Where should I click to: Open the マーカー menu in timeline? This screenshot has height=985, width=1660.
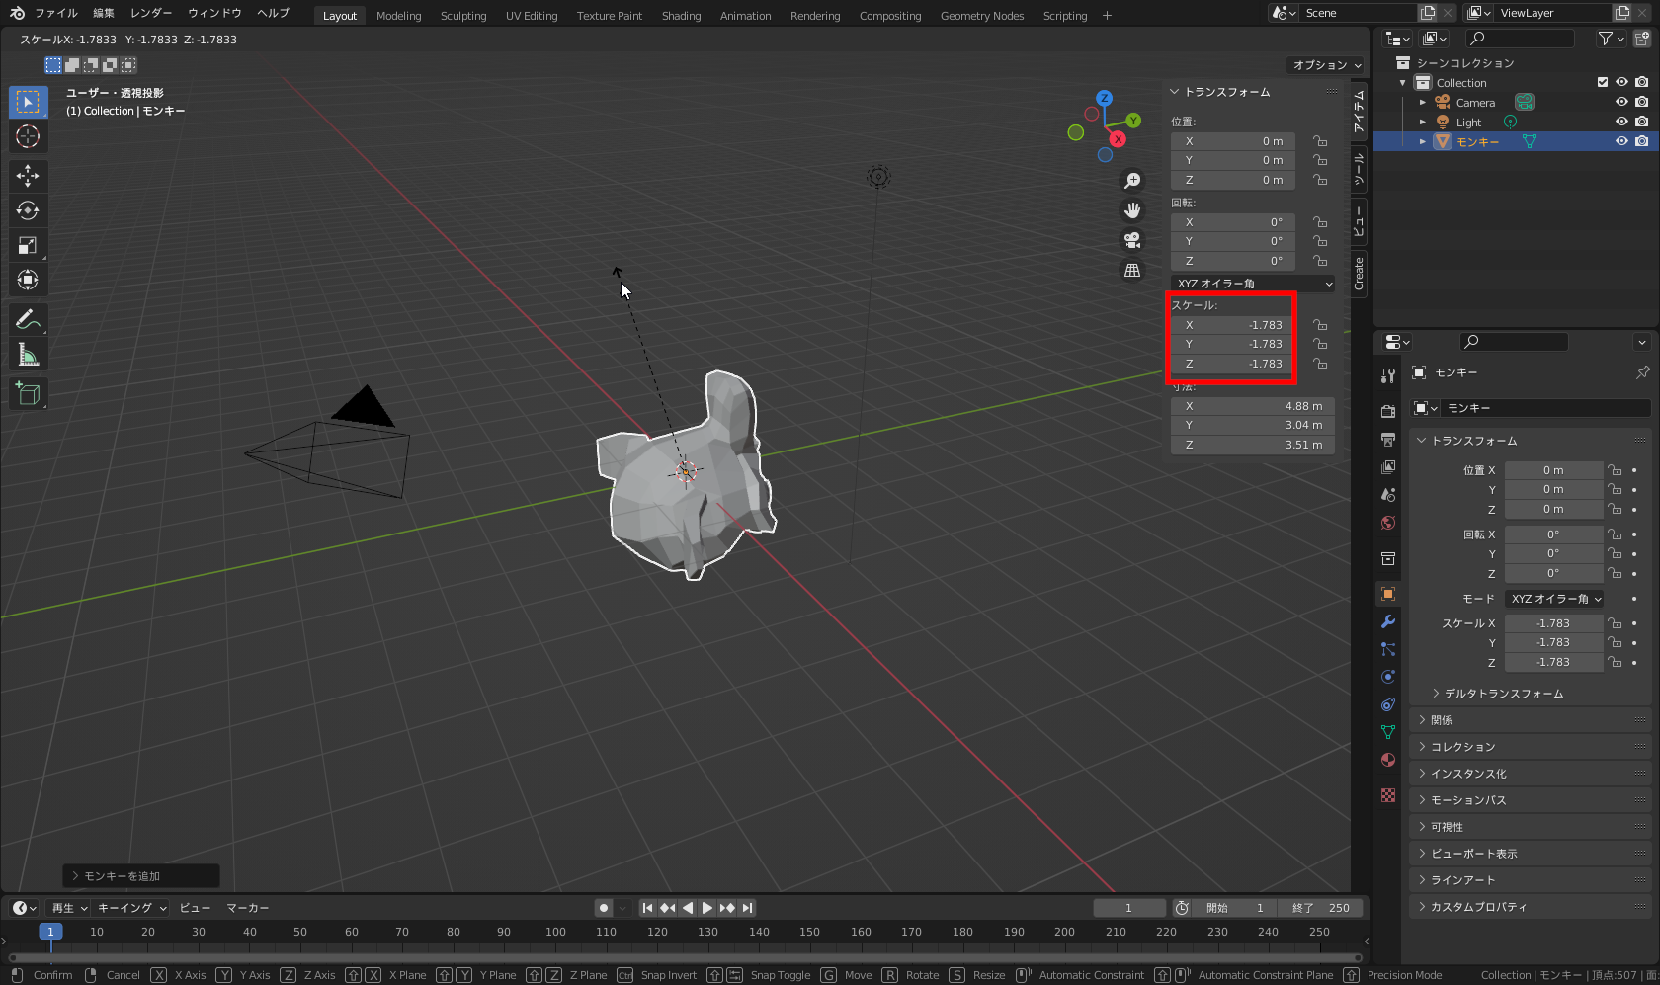click(248, 908)
